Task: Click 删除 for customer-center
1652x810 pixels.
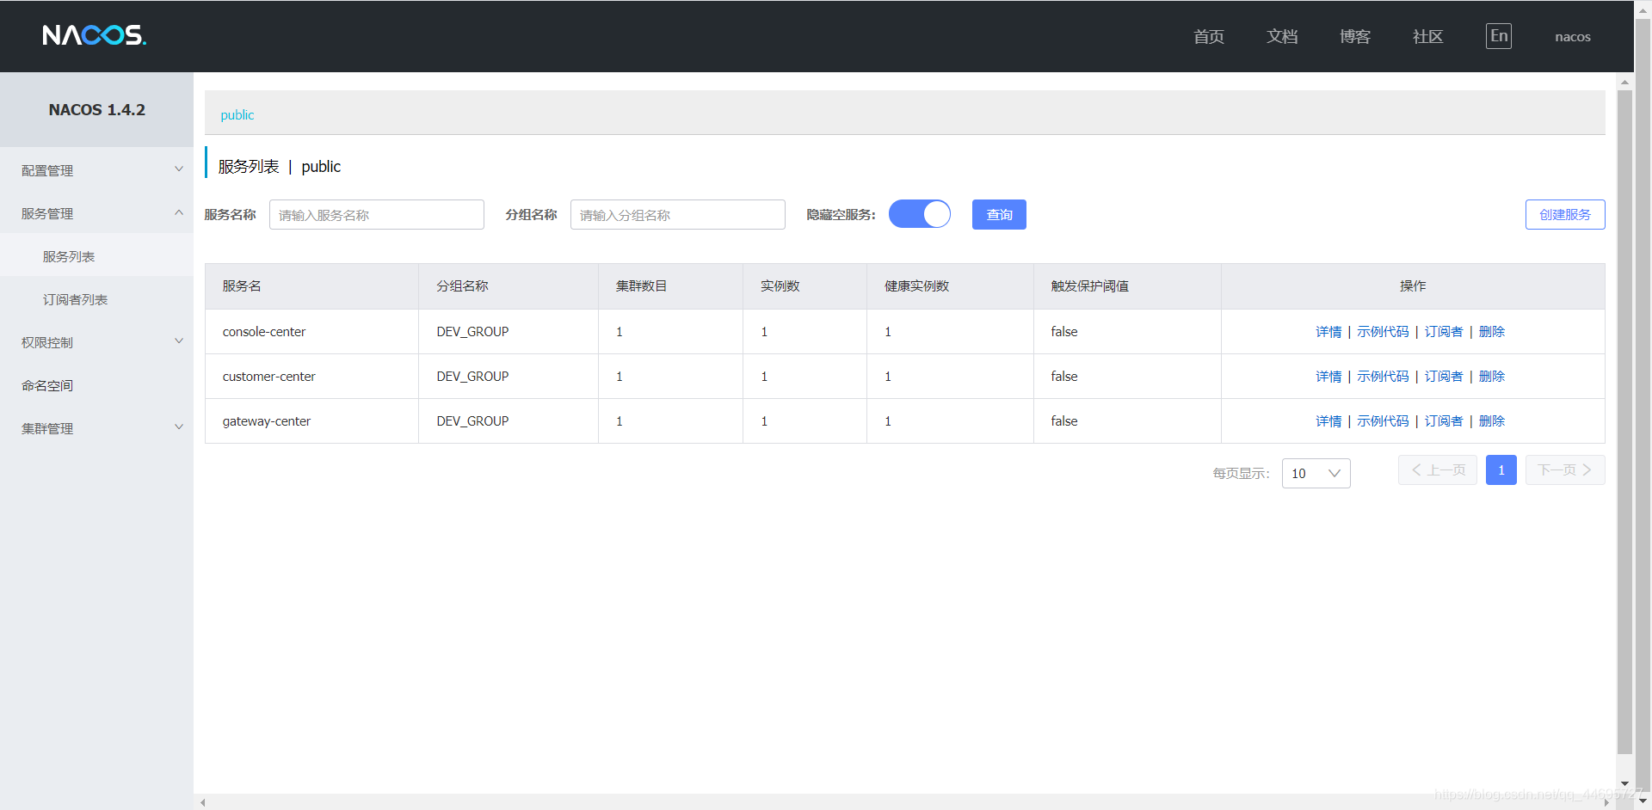Action: point(1492,377)
